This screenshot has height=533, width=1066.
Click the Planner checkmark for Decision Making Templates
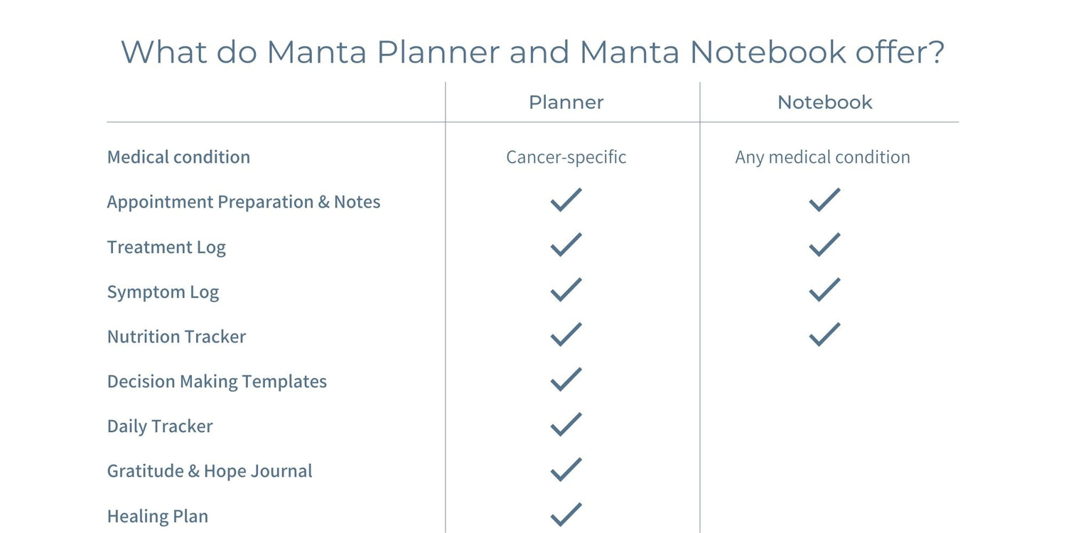pyautogui.click(x=566, y=379)
